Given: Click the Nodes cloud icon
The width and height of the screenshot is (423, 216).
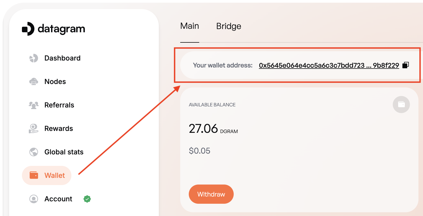Looking at the screenshot, I should (x=34, y=81).
